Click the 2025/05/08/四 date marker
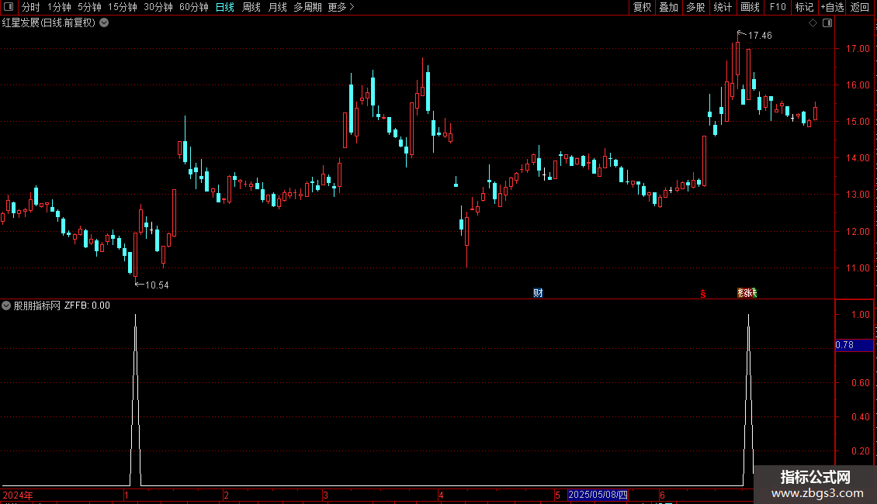This screenshot has height=504, width=877. [598, 495]
